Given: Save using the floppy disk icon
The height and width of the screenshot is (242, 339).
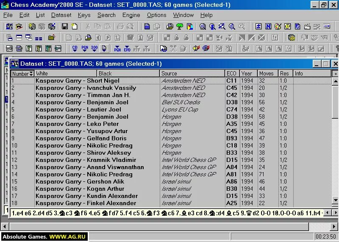Looking at the screenshot, I should (65, 26).
